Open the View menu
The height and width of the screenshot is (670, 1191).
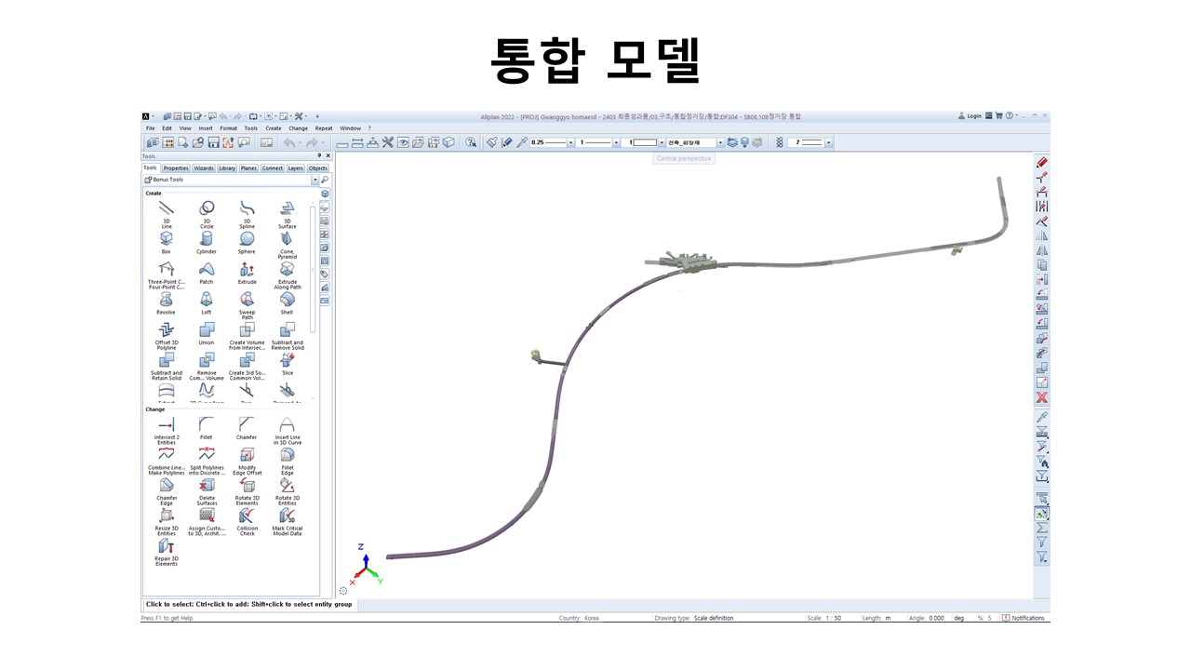185,128
